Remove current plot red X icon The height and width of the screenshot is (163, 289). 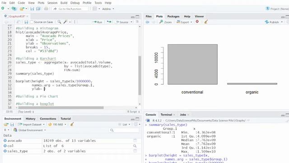(197, 22)
